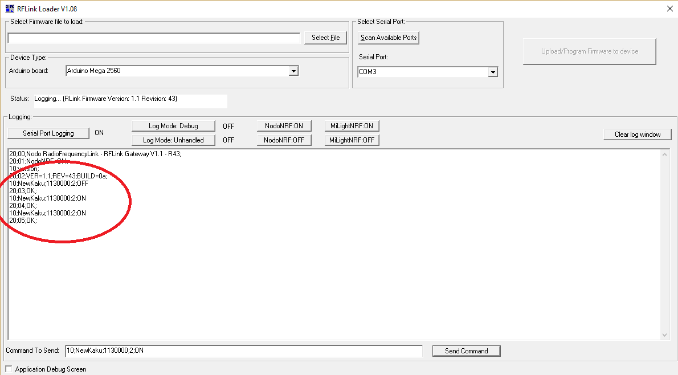Image resolution: width=678 pixels, height=375 pixels.
Task: Click the NodoNRF:OFF button
Action: click(x=284, y=140)
